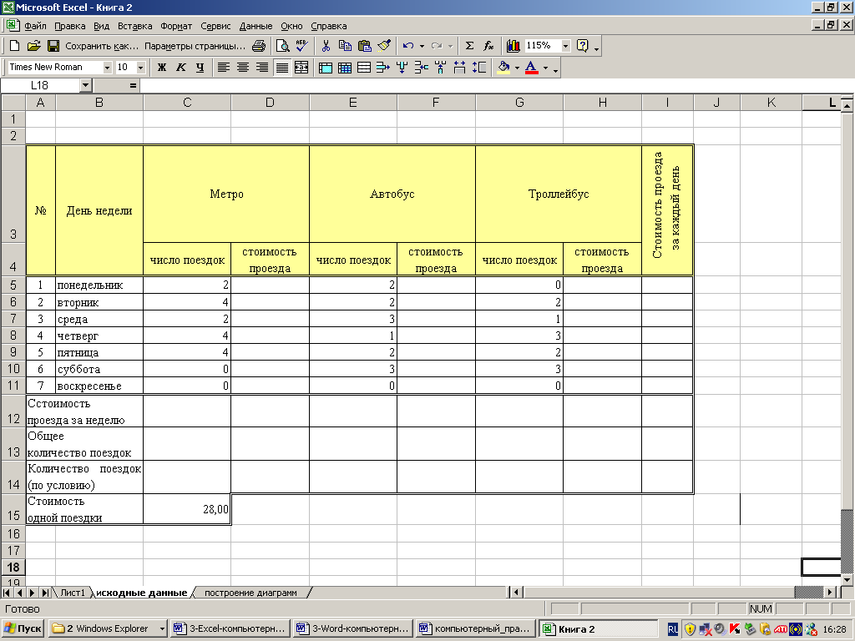Open Print Preview with the magnifier page icon
Screen dimensions: 855x641
(x=282, y=46)
